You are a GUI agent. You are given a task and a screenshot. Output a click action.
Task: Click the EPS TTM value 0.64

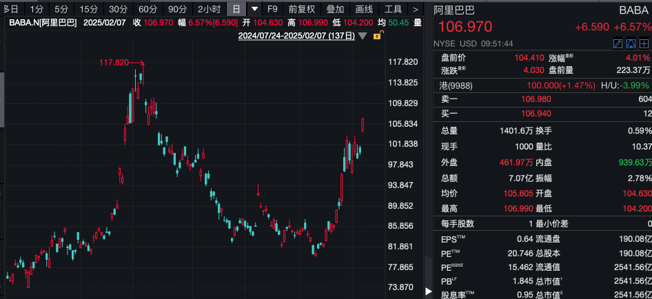click(x=524, y=240)
